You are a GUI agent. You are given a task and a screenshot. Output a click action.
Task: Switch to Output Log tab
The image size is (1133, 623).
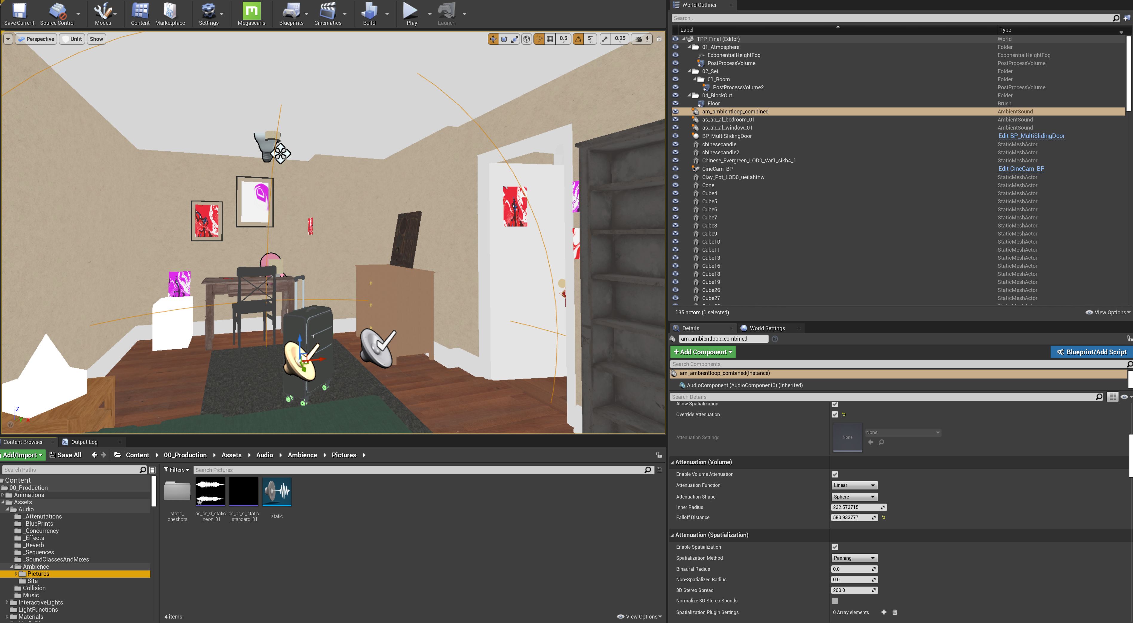(x=84, y=442)
